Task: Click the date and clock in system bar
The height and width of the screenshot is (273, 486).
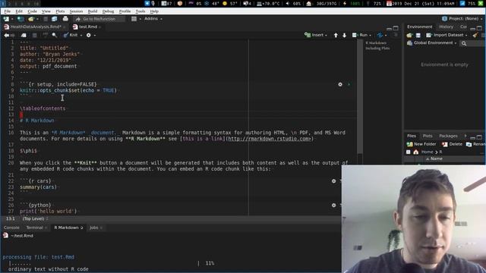Action: [420, 3]
